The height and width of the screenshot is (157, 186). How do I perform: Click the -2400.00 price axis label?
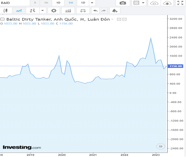(176, 148)
